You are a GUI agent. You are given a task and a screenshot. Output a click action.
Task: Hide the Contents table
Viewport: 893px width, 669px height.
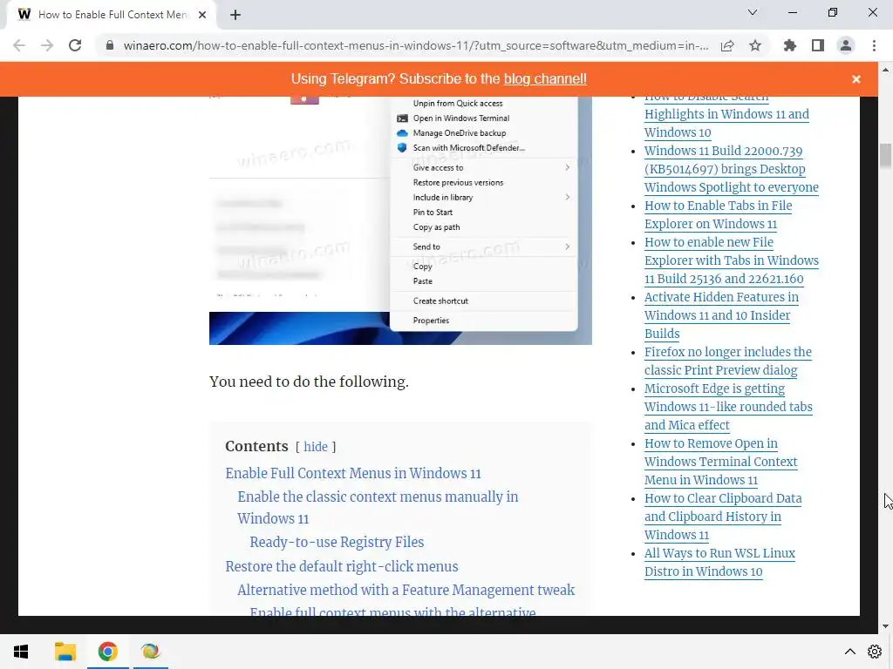316,447
